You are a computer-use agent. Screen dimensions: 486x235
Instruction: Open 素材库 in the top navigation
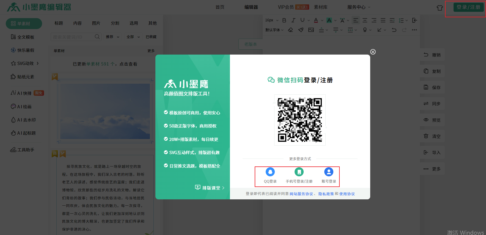click(x=321, y=7)
